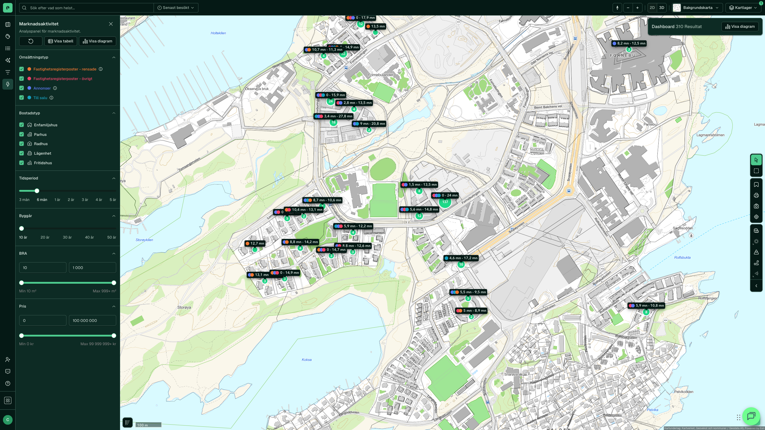Open the tag icon in left sidebar

pos(8,36)
